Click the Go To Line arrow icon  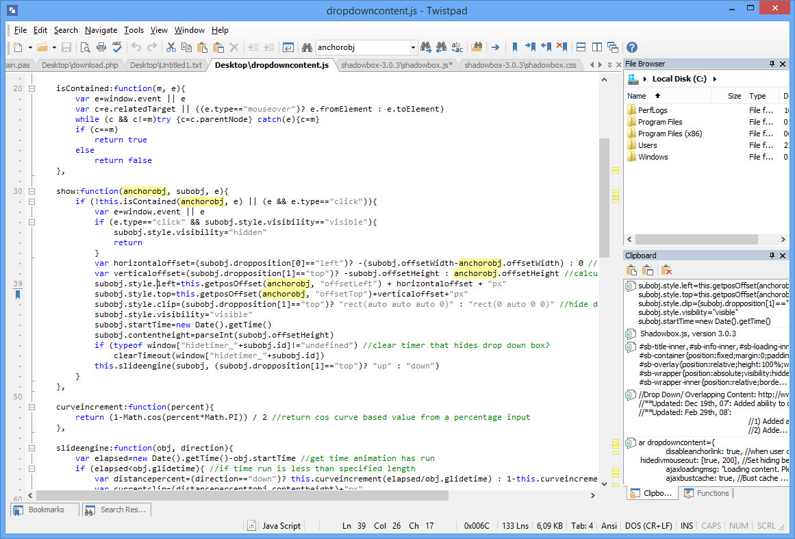pos(495,47)
